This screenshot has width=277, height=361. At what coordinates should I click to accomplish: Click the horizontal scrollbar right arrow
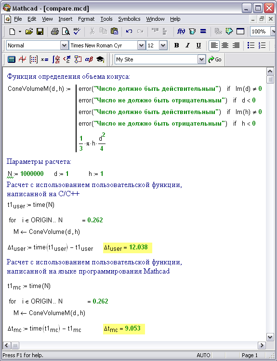click(262, 346)
